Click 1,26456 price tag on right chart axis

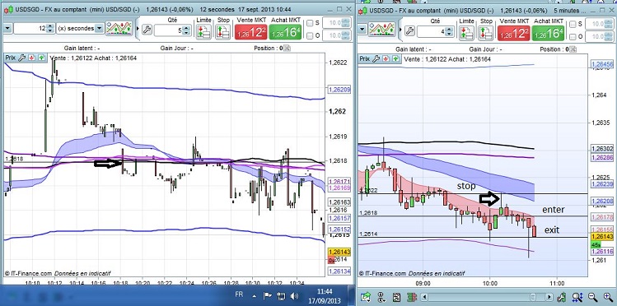(602, 64)
